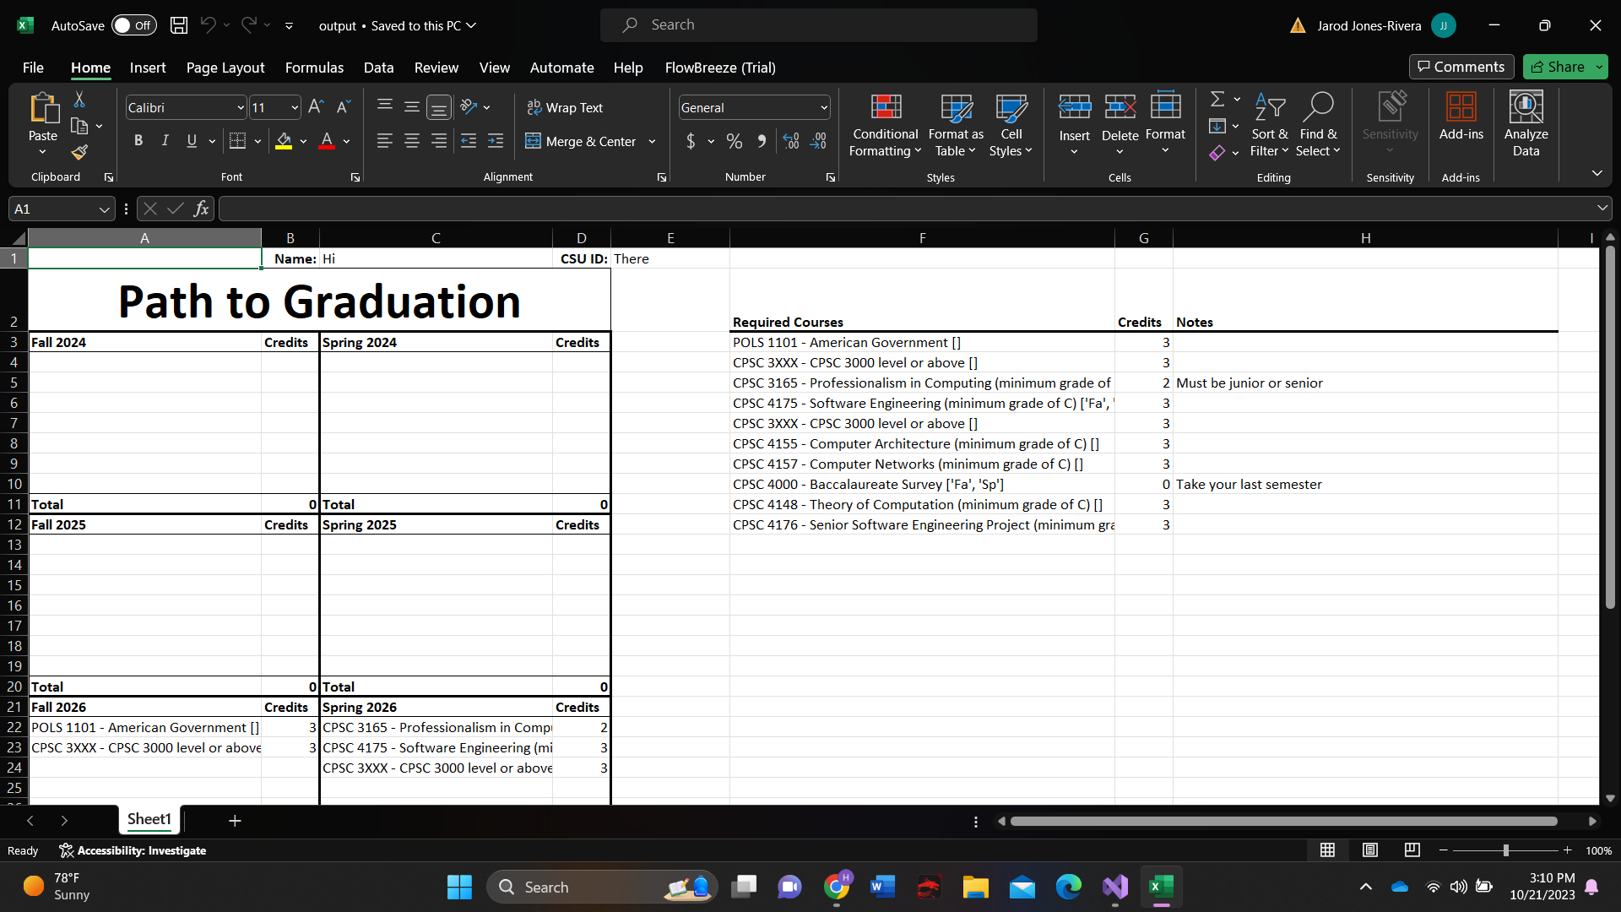The width and height of the screenshot is (1621, 912).
Task: Toggle Center horizontal alignment
Action: 412,141
